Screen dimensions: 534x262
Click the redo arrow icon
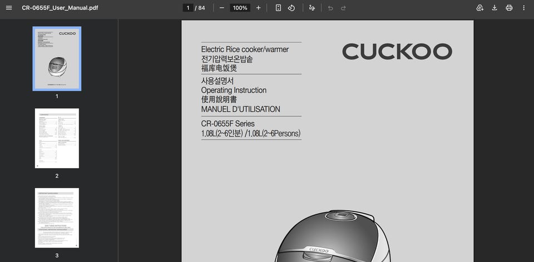pyautogui.click(x=343, y=8)
